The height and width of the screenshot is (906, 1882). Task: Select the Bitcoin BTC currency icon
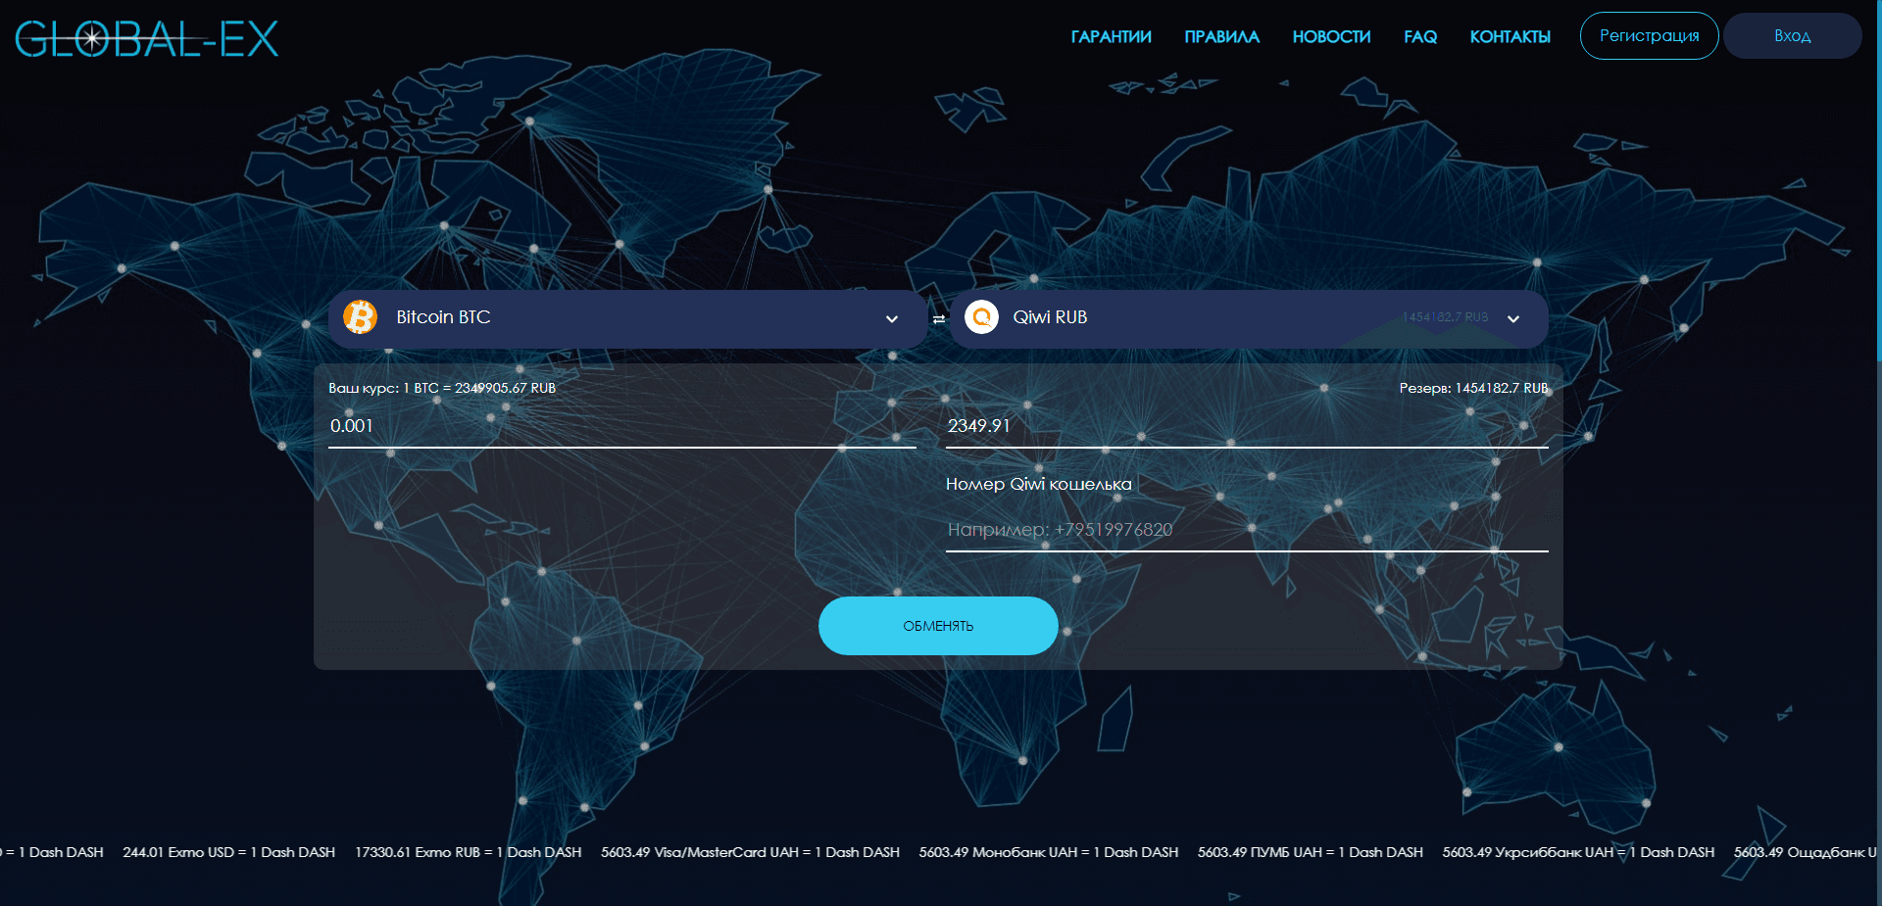[x=360, y=316]
